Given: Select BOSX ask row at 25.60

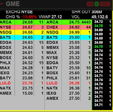Looking at the screenshot, I should tap(68, 73).
